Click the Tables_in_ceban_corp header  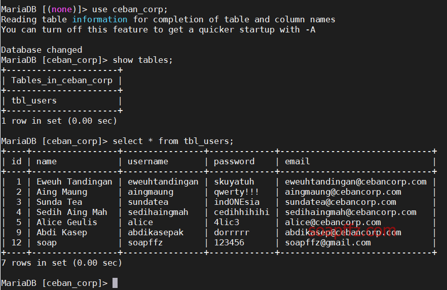point(62,81)
